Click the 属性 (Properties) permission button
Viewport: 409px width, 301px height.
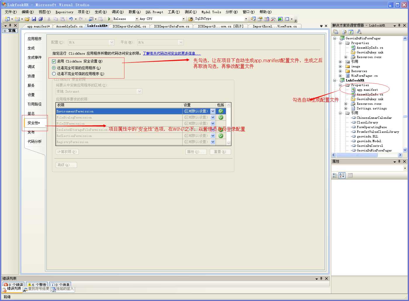[x=196, y=152]
